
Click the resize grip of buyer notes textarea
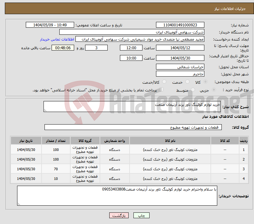(x=19, y=204)
